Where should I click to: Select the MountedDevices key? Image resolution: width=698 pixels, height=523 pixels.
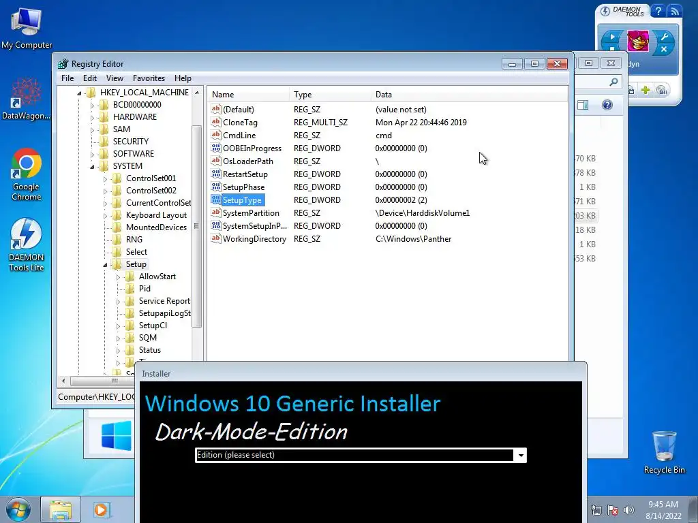(156, 227)
